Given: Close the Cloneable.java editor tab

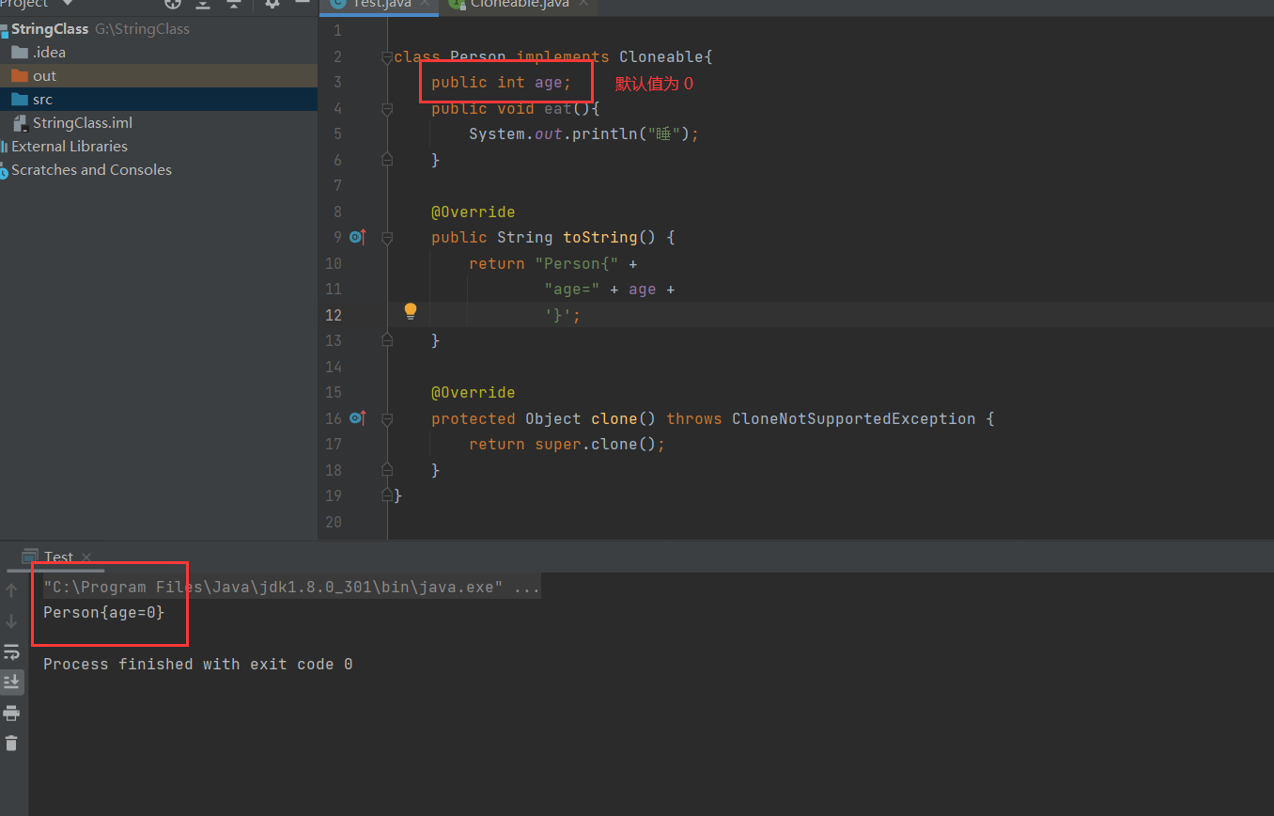Looking at the screenshot, I should click(x=582, y=4).
